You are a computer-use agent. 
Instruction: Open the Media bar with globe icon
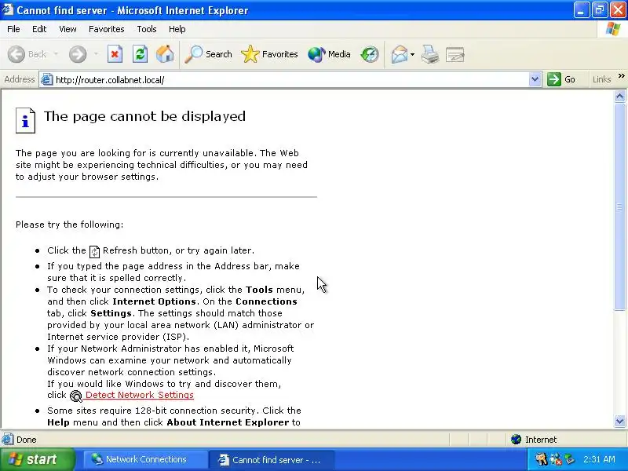pyautogui.click(x=329, y=54)
